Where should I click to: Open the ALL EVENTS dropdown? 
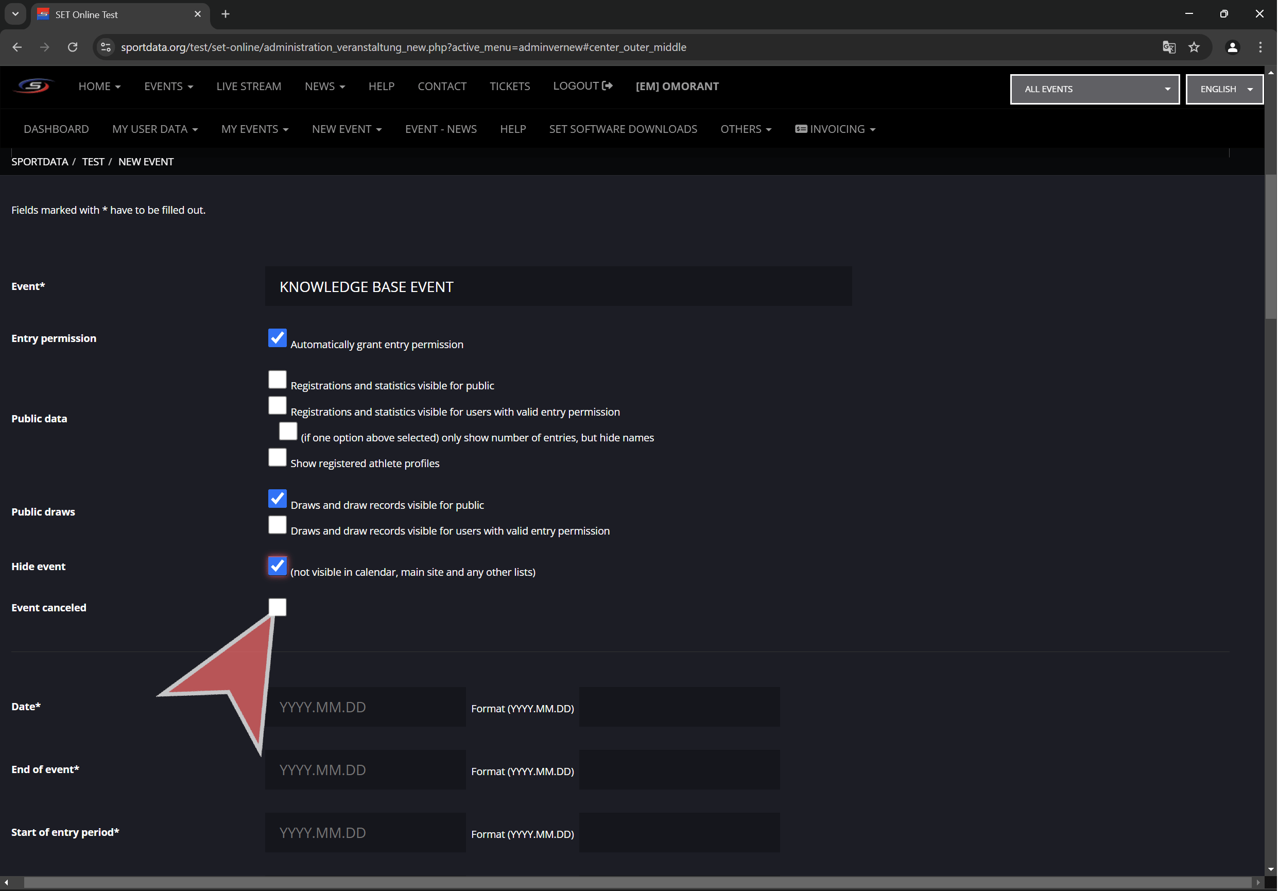(x=1094, y=89)
